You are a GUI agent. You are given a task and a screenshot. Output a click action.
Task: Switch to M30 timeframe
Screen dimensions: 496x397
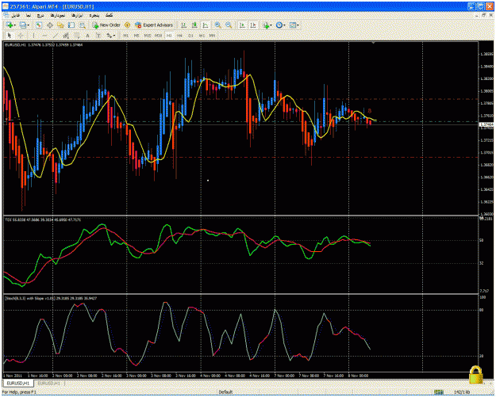click(x=158, y=36)
